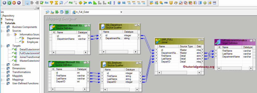Viewport: 257px width, 93px height.
Task: Add a Sequence Generator transformation
Action: 66,3
